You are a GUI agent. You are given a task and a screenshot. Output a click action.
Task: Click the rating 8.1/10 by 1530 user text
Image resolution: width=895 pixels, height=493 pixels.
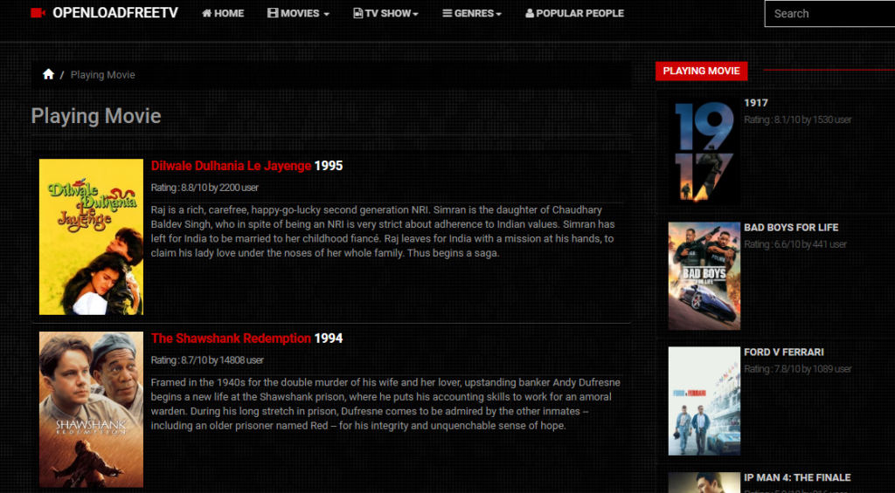click(798, 120)
